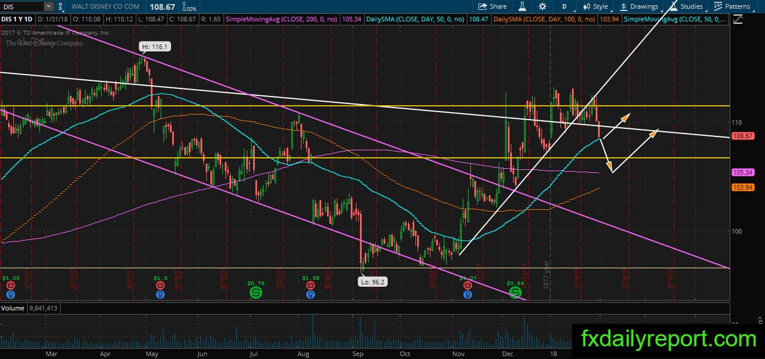Viewport: 765px width, 359px height.
Task: Click the 0.00% change value in header
Action: (x=190, y=9)
